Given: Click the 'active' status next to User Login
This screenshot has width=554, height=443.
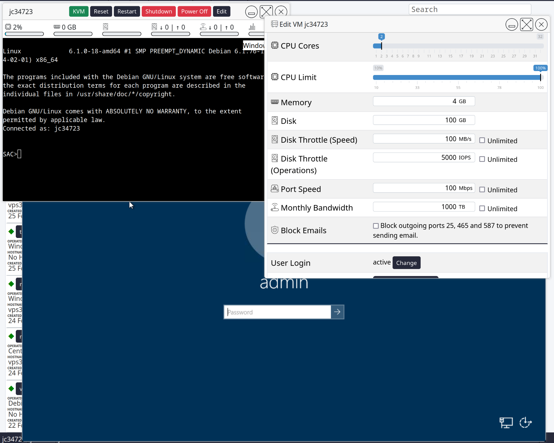Looking at the screenshot, I should point(382,262).
